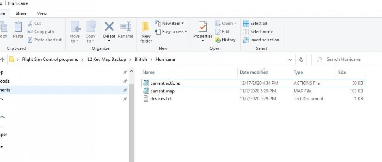Click Select none icon
382x162 pixels.
246,32
